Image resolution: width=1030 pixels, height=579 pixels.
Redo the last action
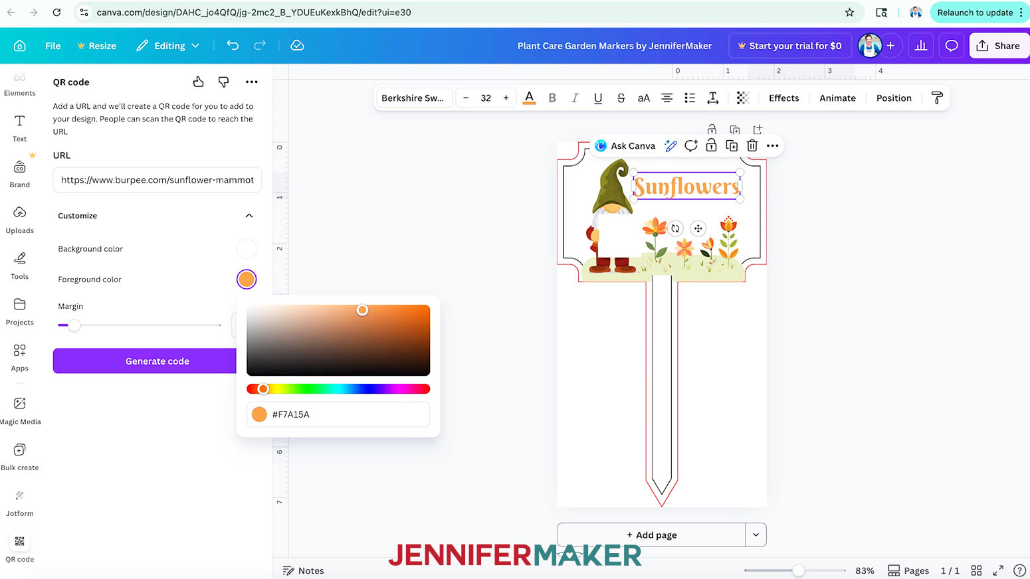tap(260, 45)
